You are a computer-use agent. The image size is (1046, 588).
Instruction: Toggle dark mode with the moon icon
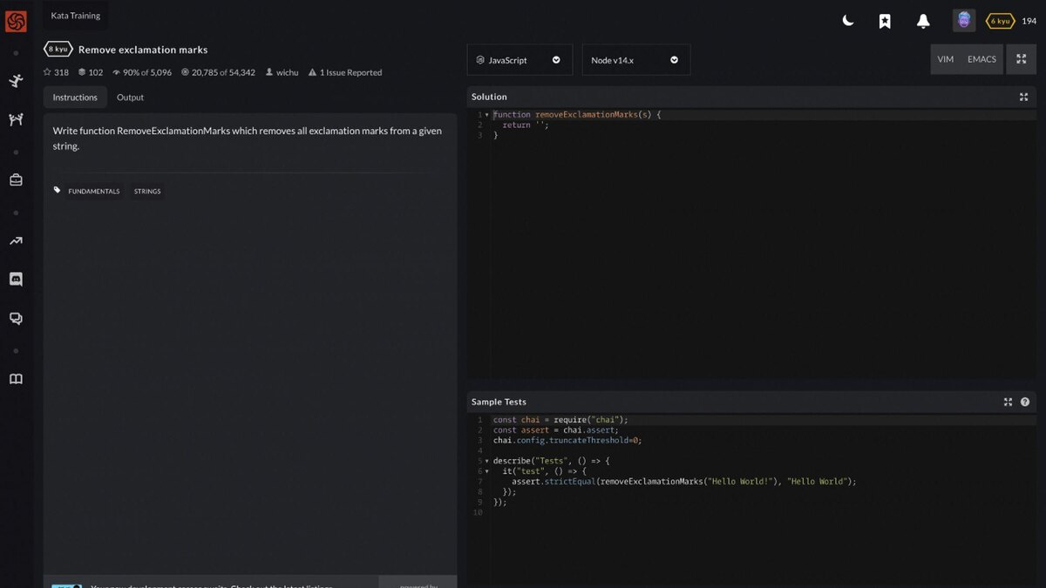[847, 19]
